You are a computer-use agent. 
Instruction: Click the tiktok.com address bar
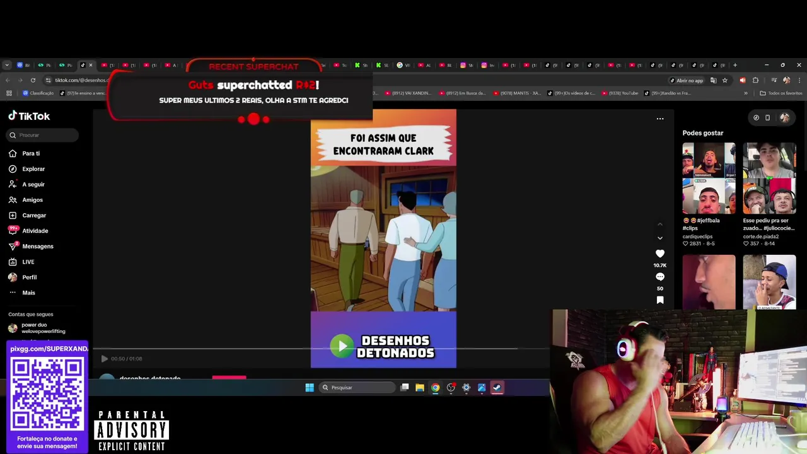81,80
